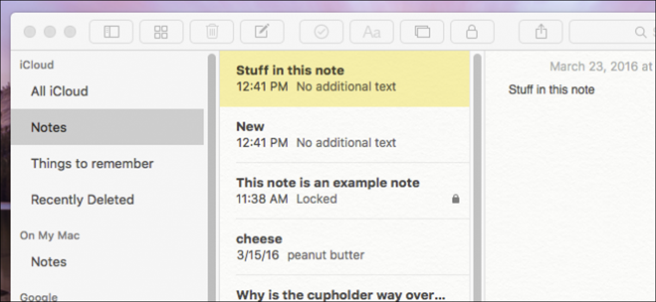Share the note via share icon
The height and width of the screenshot is (302, 656).
tap(541, 32)
